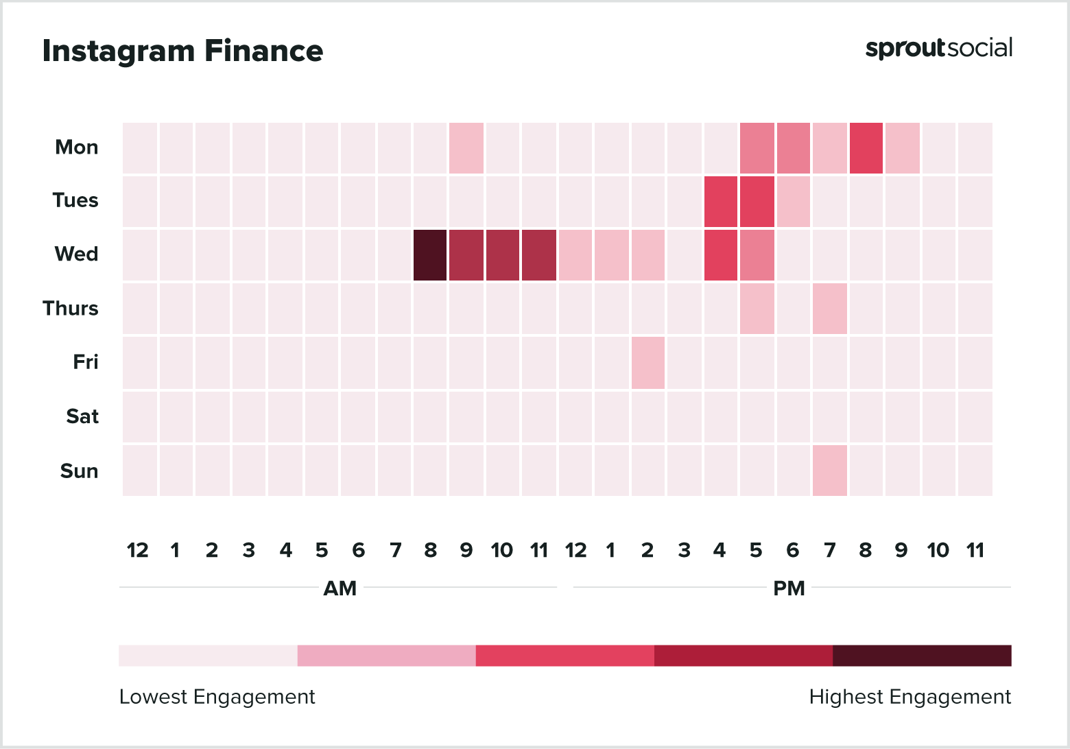The width and height of the screenshot is (1070, 749).
Task: Click the Instagram Finance title
Action: 182,51
